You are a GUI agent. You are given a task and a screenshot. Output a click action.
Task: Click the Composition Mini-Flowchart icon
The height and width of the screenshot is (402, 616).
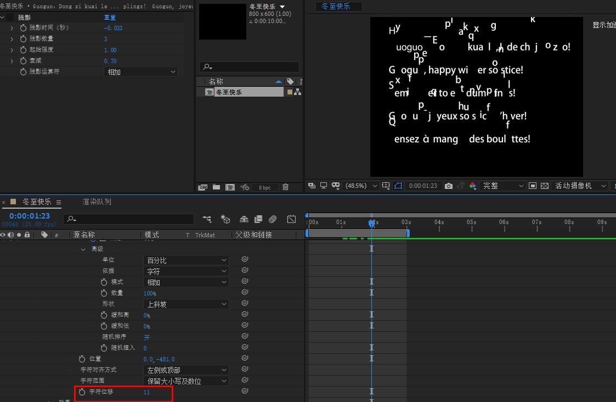[x=207, y=219]
